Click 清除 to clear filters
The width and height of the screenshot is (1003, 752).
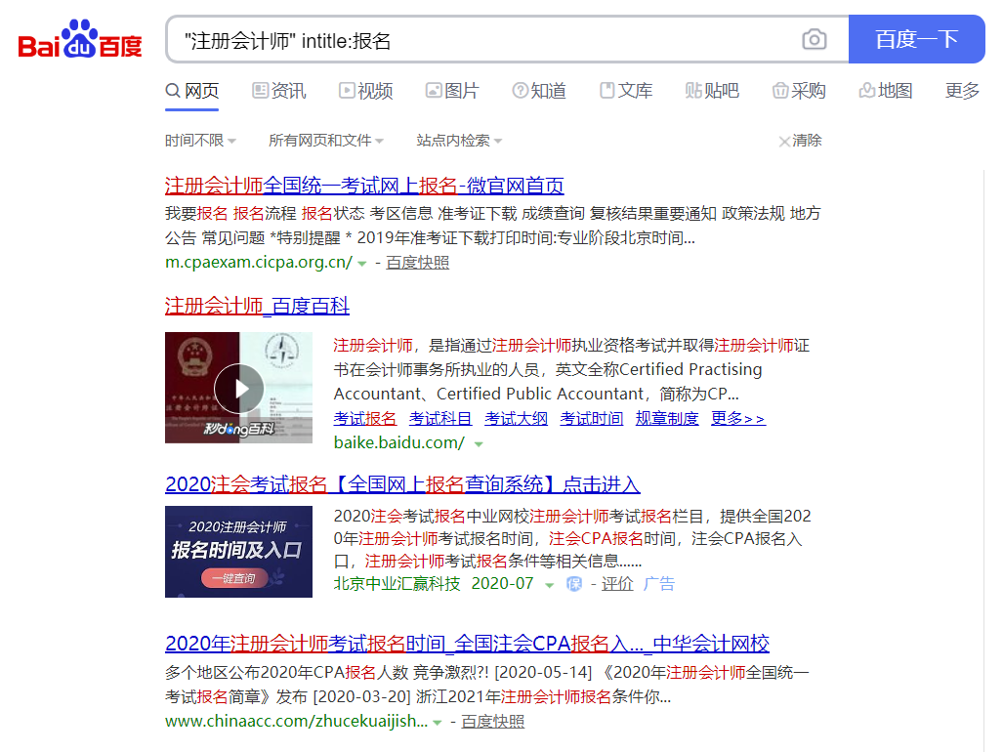[x=800, y=140]
